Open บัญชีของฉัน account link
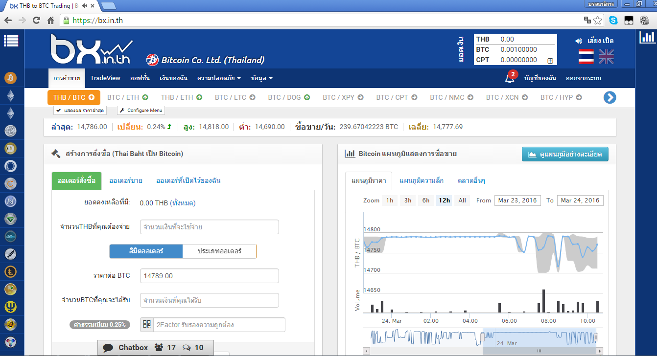Viewport: 657px width, 356px height. pyautogui.click(x=540, y=78)
